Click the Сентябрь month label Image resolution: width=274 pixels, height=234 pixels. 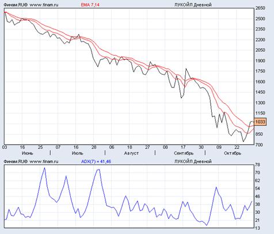pos(184,153)
